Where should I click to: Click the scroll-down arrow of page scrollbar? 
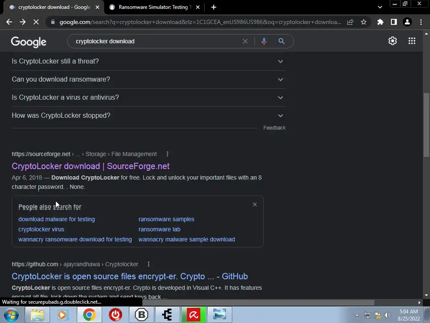point(426,296)
